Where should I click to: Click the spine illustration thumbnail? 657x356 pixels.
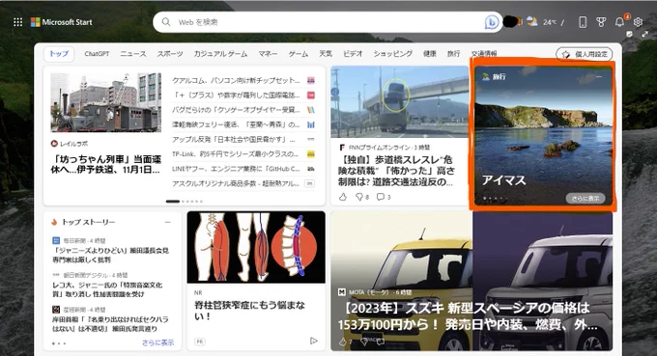256,247
